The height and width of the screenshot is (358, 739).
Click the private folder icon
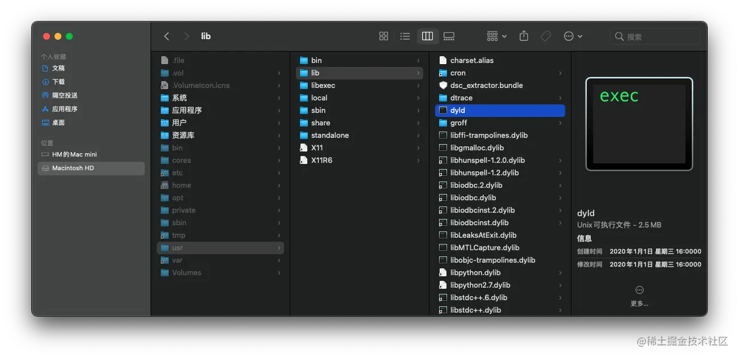[165, 210]
